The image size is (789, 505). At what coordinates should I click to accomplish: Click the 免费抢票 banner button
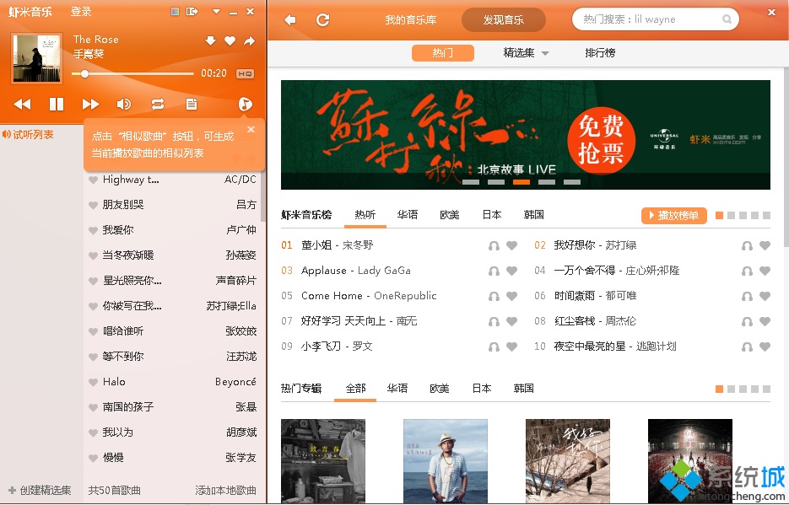click(x=602, y=139)
